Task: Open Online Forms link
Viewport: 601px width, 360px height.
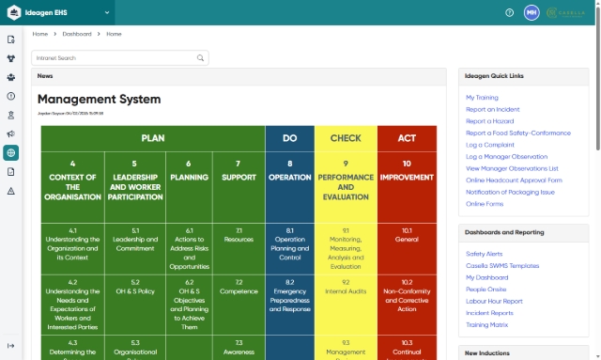Action: 485,204
